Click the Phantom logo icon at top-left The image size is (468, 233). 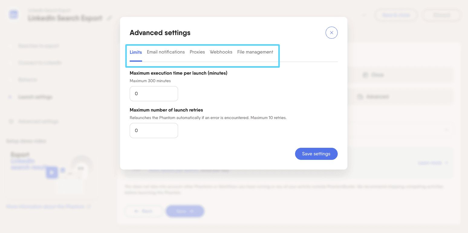click(x=14, y=15)
